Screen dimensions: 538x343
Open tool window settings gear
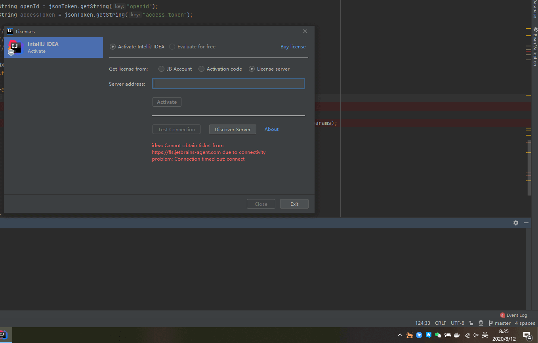[x=515, y=223]
